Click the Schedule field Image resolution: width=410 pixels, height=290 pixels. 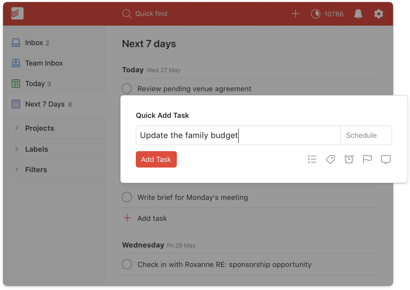click(x=366, y=135)
